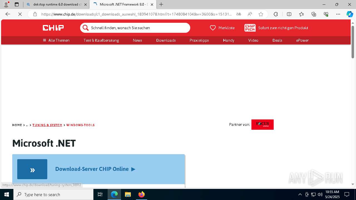Follow the 'WINDOWS-TOOLS' breadcrumb
The height and width of the screenshot is (200, 356).
coord(80,125)
